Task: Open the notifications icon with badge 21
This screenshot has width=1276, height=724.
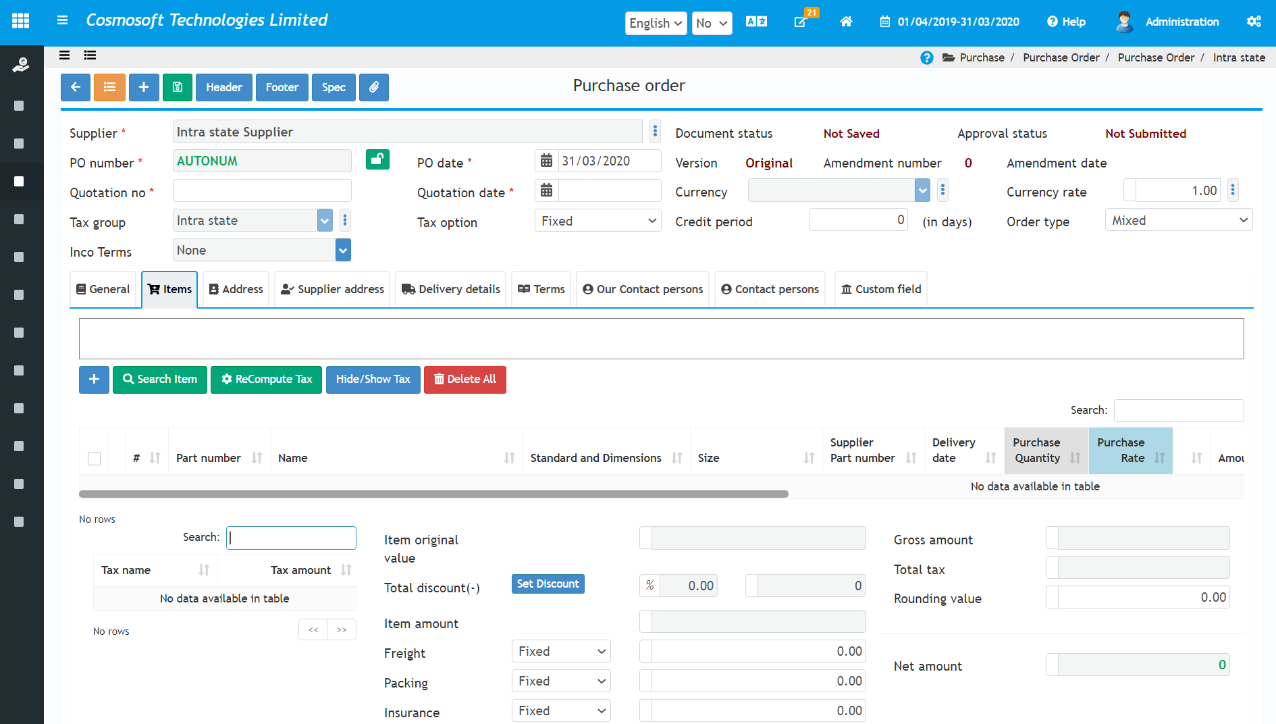Action: pos(801,22)
